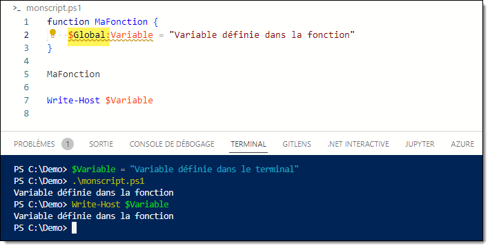Click line number 2 in the gutter
This screenshot has height=248, width=490.
click(x=26, y=34)
